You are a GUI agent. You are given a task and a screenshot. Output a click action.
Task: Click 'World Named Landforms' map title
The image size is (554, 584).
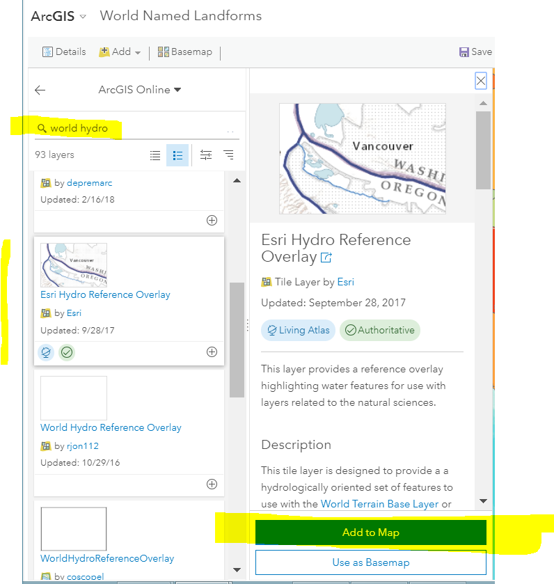click(x=181, y=16)
